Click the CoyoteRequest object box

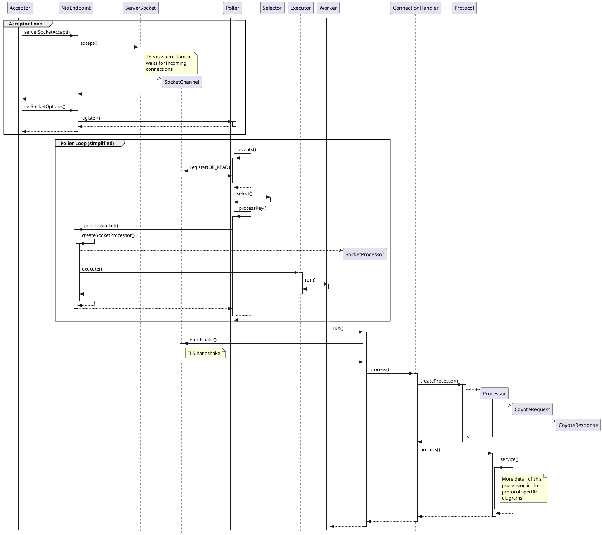tap(532, 409)
